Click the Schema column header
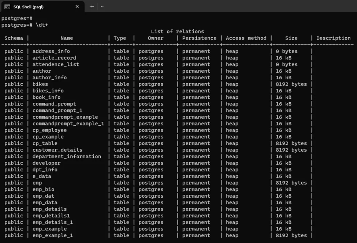357x243 pixels. click(x=14, y=38)
